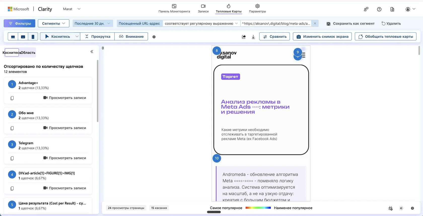Switch to the Внимание attention heatmap
Viewport: 423px width, 216px height.
131,36
